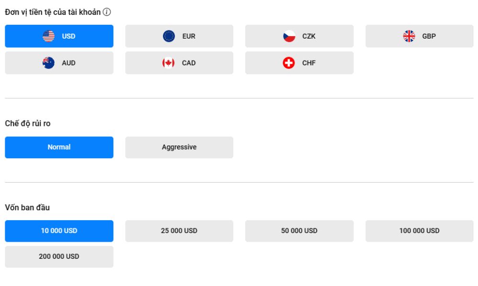This screenshot has height=286, width=478.
Task: Pick CHF as account currency
Action: (x=309, y=63)
